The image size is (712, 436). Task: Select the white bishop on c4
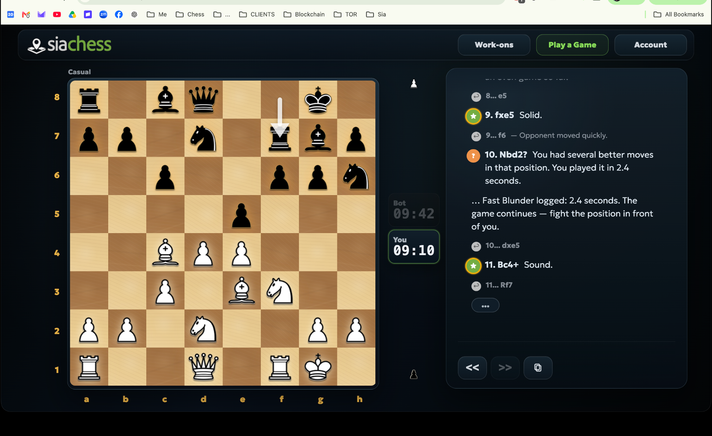tap(165, 252)
